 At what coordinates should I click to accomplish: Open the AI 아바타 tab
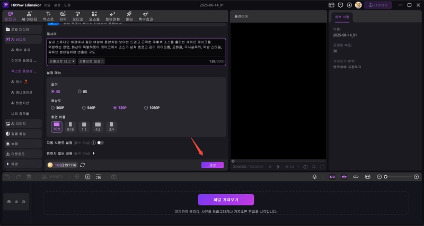[x=29, y=16]
